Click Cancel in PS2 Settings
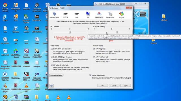The width and height of the screenshot is (181, 101). (114, 86)
